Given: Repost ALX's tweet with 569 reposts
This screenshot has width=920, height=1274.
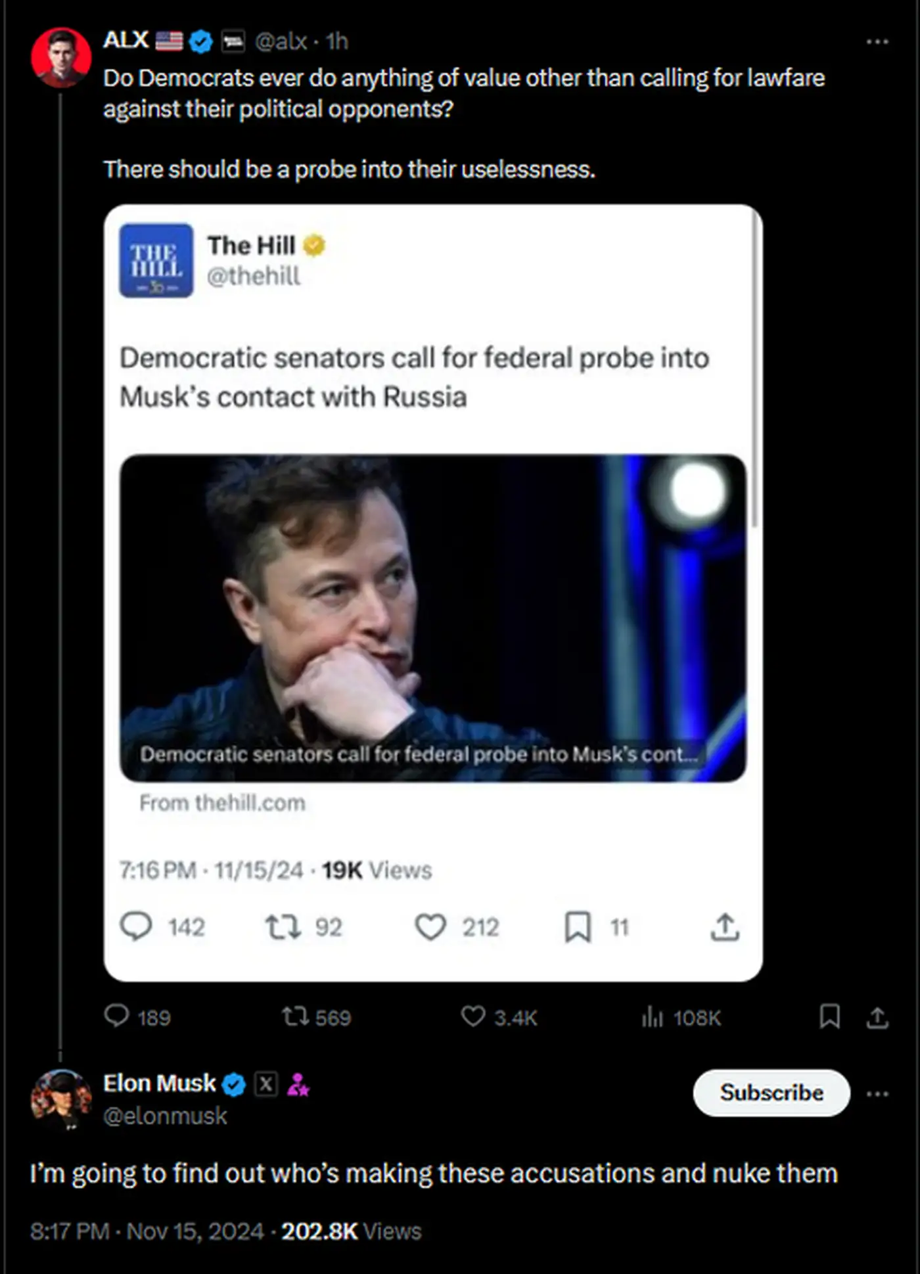Looking at the screenshot, I should point(295,1017).
